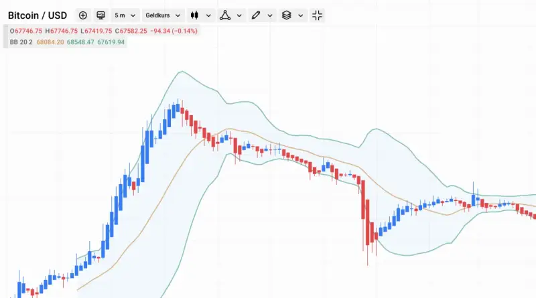Screen dimensions: 536x298
Task: Click the Bollinger middle value 68084.20
Action: point(50,42)
